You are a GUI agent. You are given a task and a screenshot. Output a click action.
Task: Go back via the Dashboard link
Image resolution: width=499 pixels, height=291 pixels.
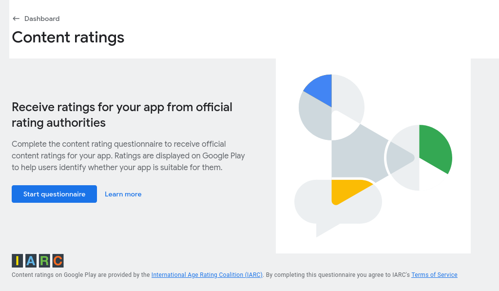42,19
